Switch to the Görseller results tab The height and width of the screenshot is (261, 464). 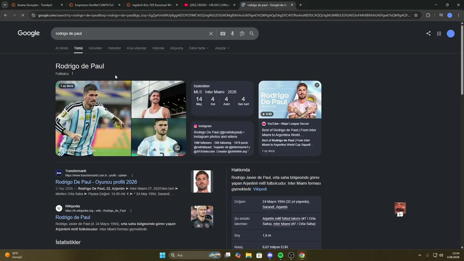[95, 48]
